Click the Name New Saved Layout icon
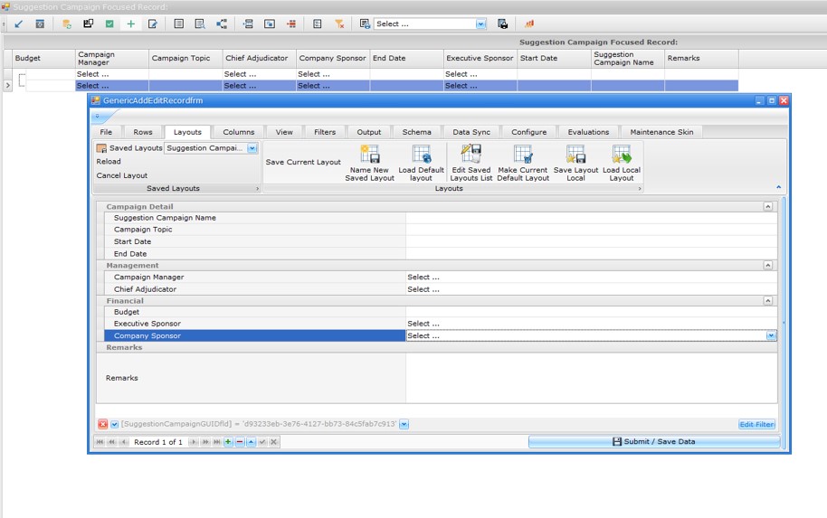This screenshot has height=518, width=827. 369,155
